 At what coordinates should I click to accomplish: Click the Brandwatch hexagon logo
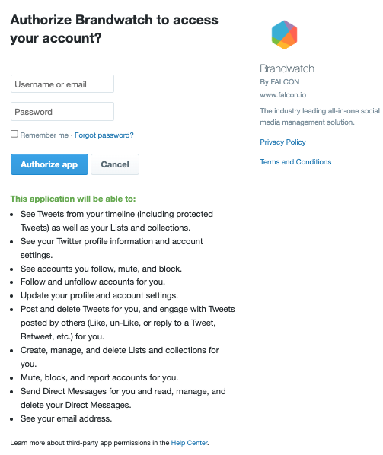[x=284, y=35]
